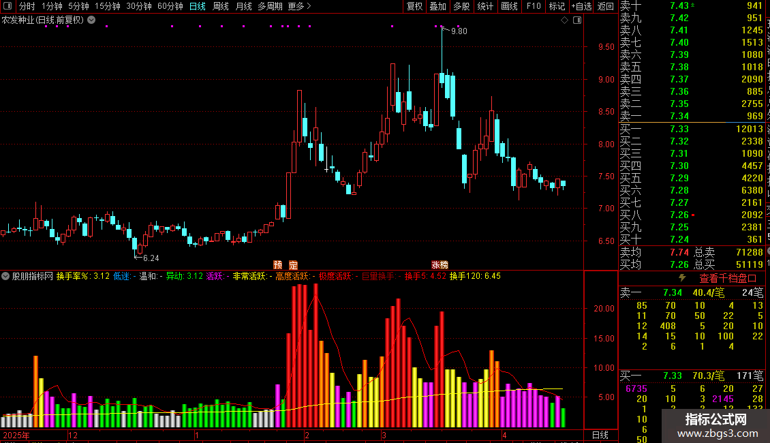Click the 日线 period label at chart bottom
This screenshot has width=770, height=443.
[600, 435]
